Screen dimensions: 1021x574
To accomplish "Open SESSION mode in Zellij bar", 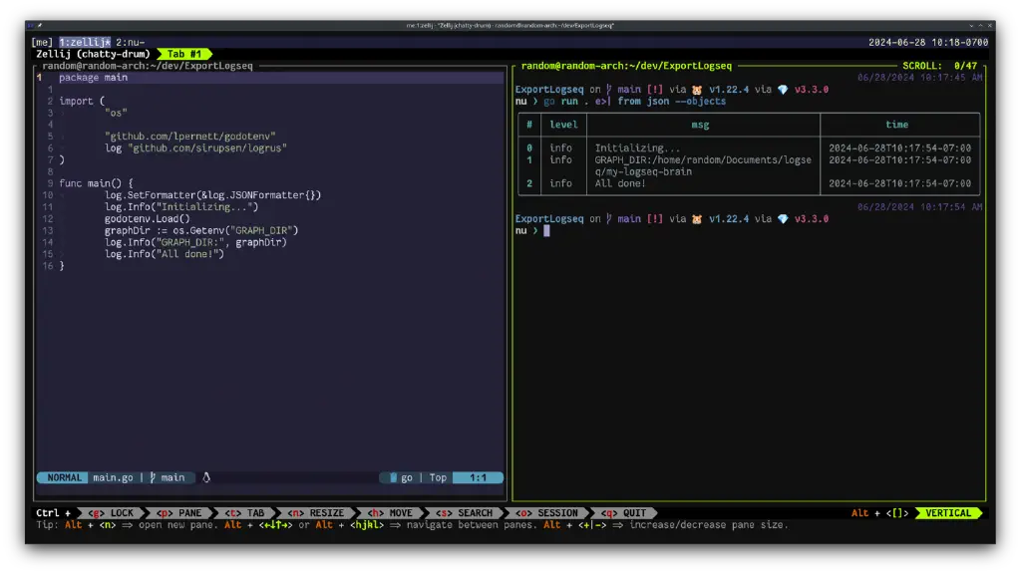I will click(546, 513).
